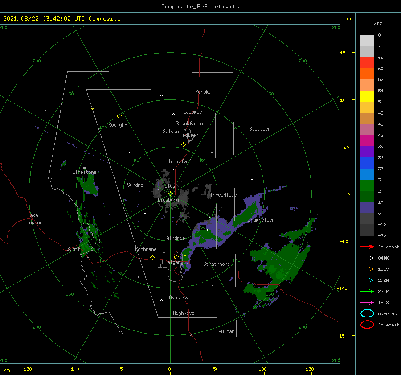Click the magenta 18TS arrow in legend
Image resolution: width=401 pixels, height=375 pixels.
(367, 303)
